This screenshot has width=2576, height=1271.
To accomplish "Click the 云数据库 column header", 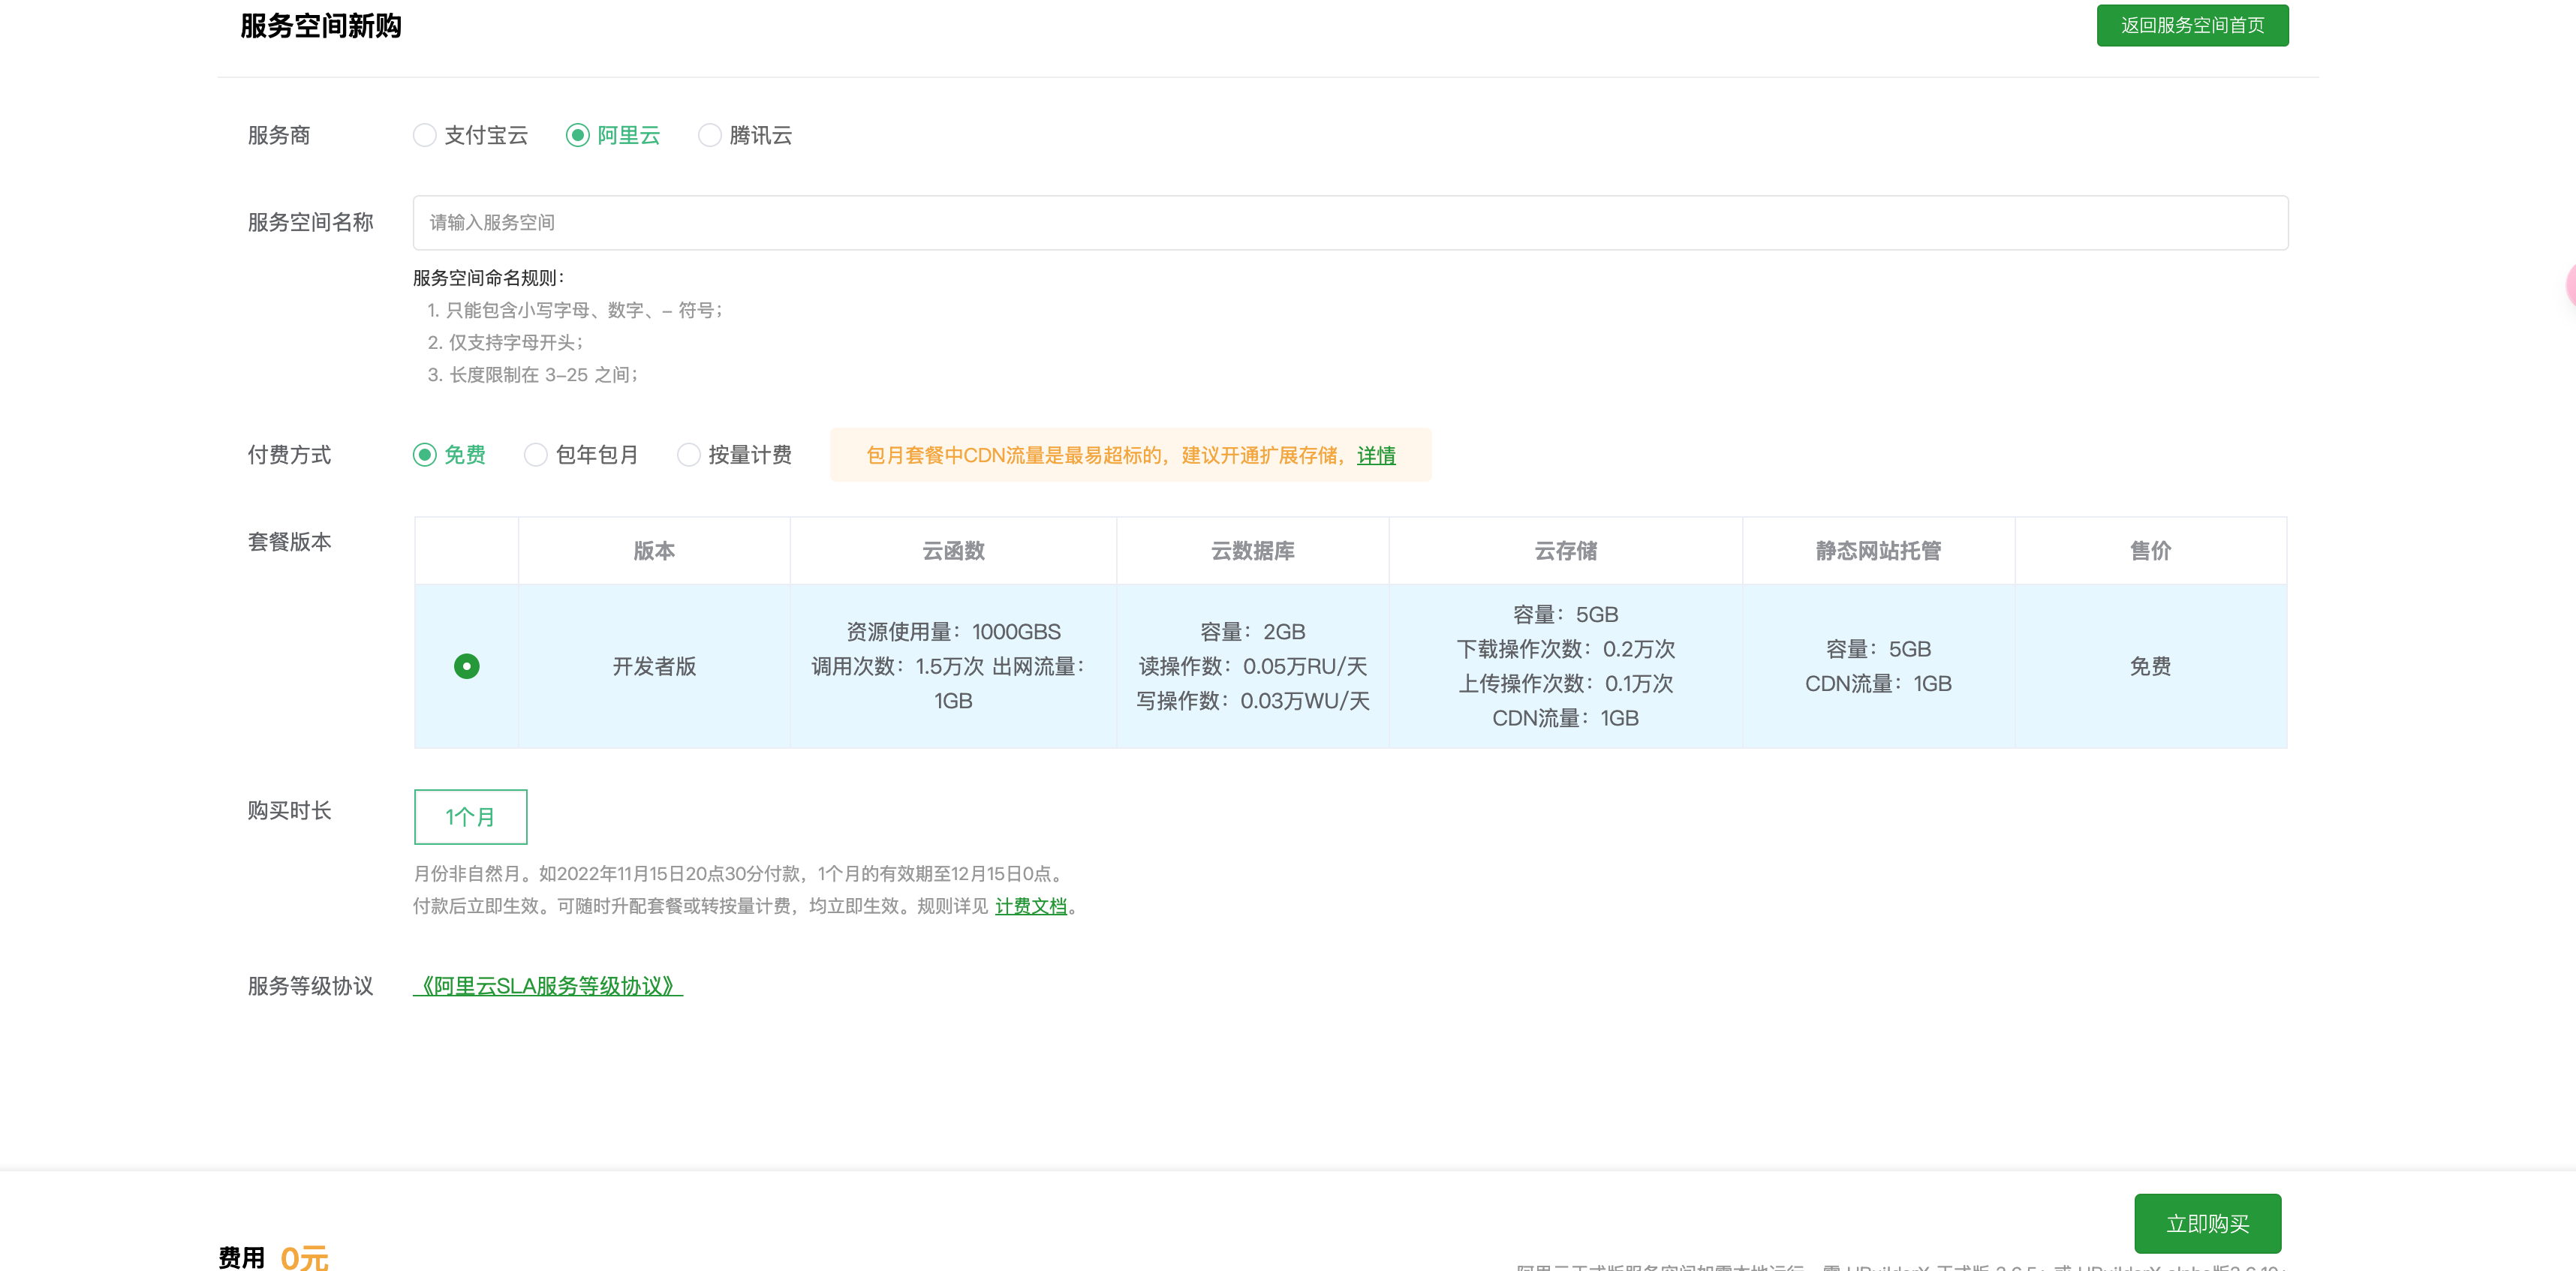I will [1252, 550].
